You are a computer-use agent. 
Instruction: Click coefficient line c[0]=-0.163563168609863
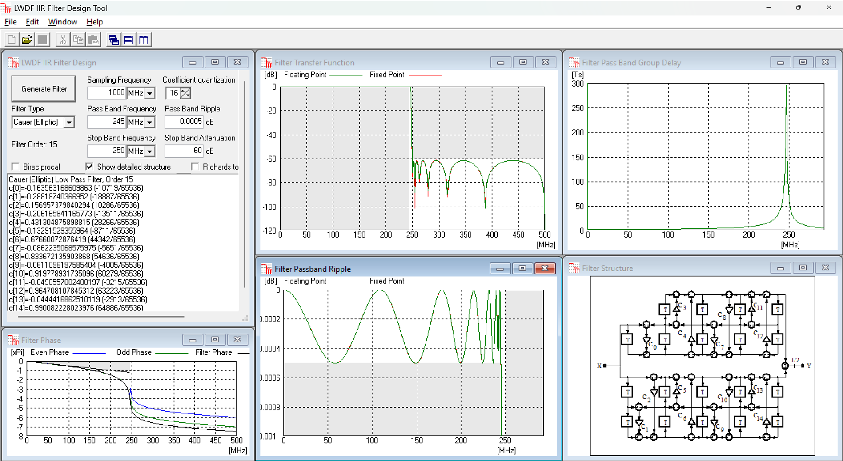pyautogui.click(x=76, y=188)
